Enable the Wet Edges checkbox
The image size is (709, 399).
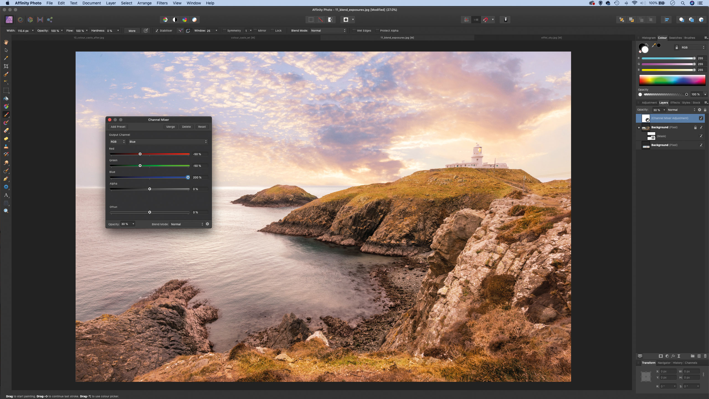point(354,31)
